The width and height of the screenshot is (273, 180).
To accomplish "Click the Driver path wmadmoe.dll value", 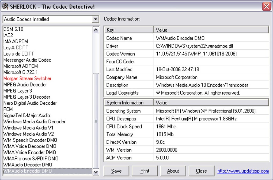I will point(194,46).
